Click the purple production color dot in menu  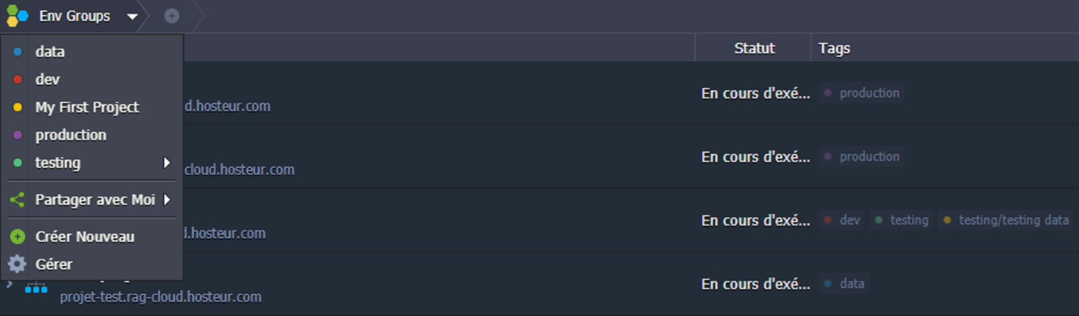(18, 135)
